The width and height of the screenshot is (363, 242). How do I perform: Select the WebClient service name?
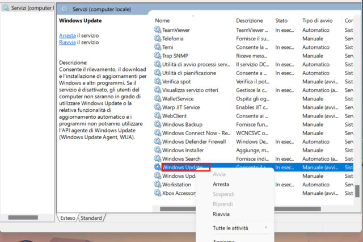coord(174,116)
